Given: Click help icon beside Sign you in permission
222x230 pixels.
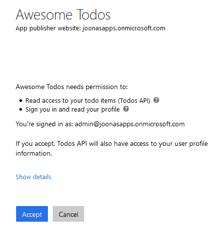Looking at the screenshot, I should [x=126, y=109].
